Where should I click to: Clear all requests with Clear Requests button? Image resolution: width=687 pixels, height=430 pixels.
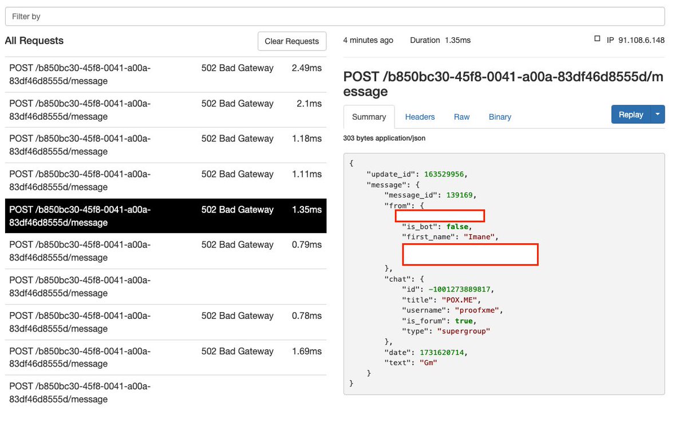[x=292, y=41]
